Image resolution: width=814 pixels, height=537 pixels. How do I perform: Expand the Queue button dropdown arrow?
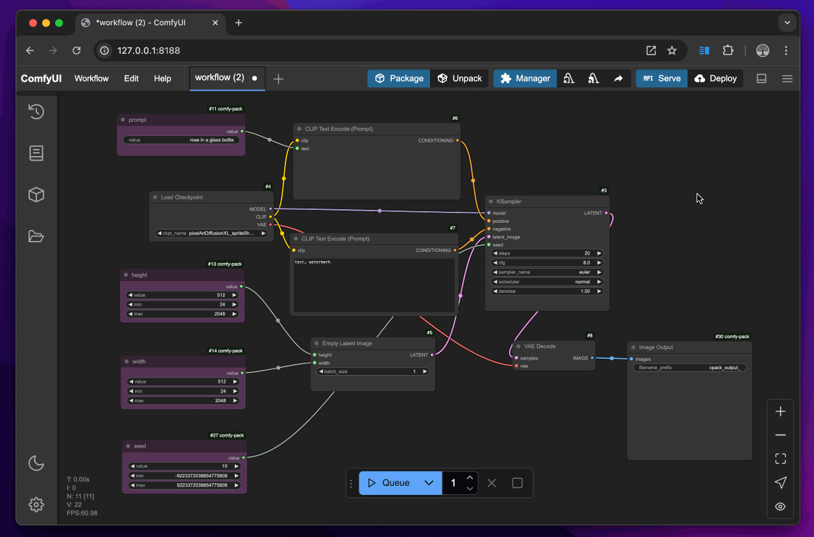(429, 483)
